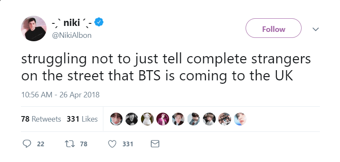Open the liker avatar showing a group photo
The width and height of the screenshot is (340, 162).
(x=225, y=119)
